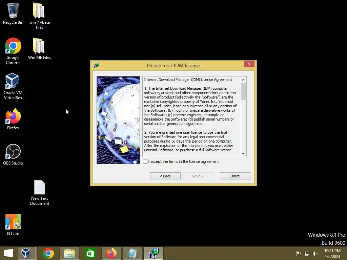Screen dimensions: 347x260
Task: Open the notepad-like taskbar app icon
Action: tap(132, 253)
